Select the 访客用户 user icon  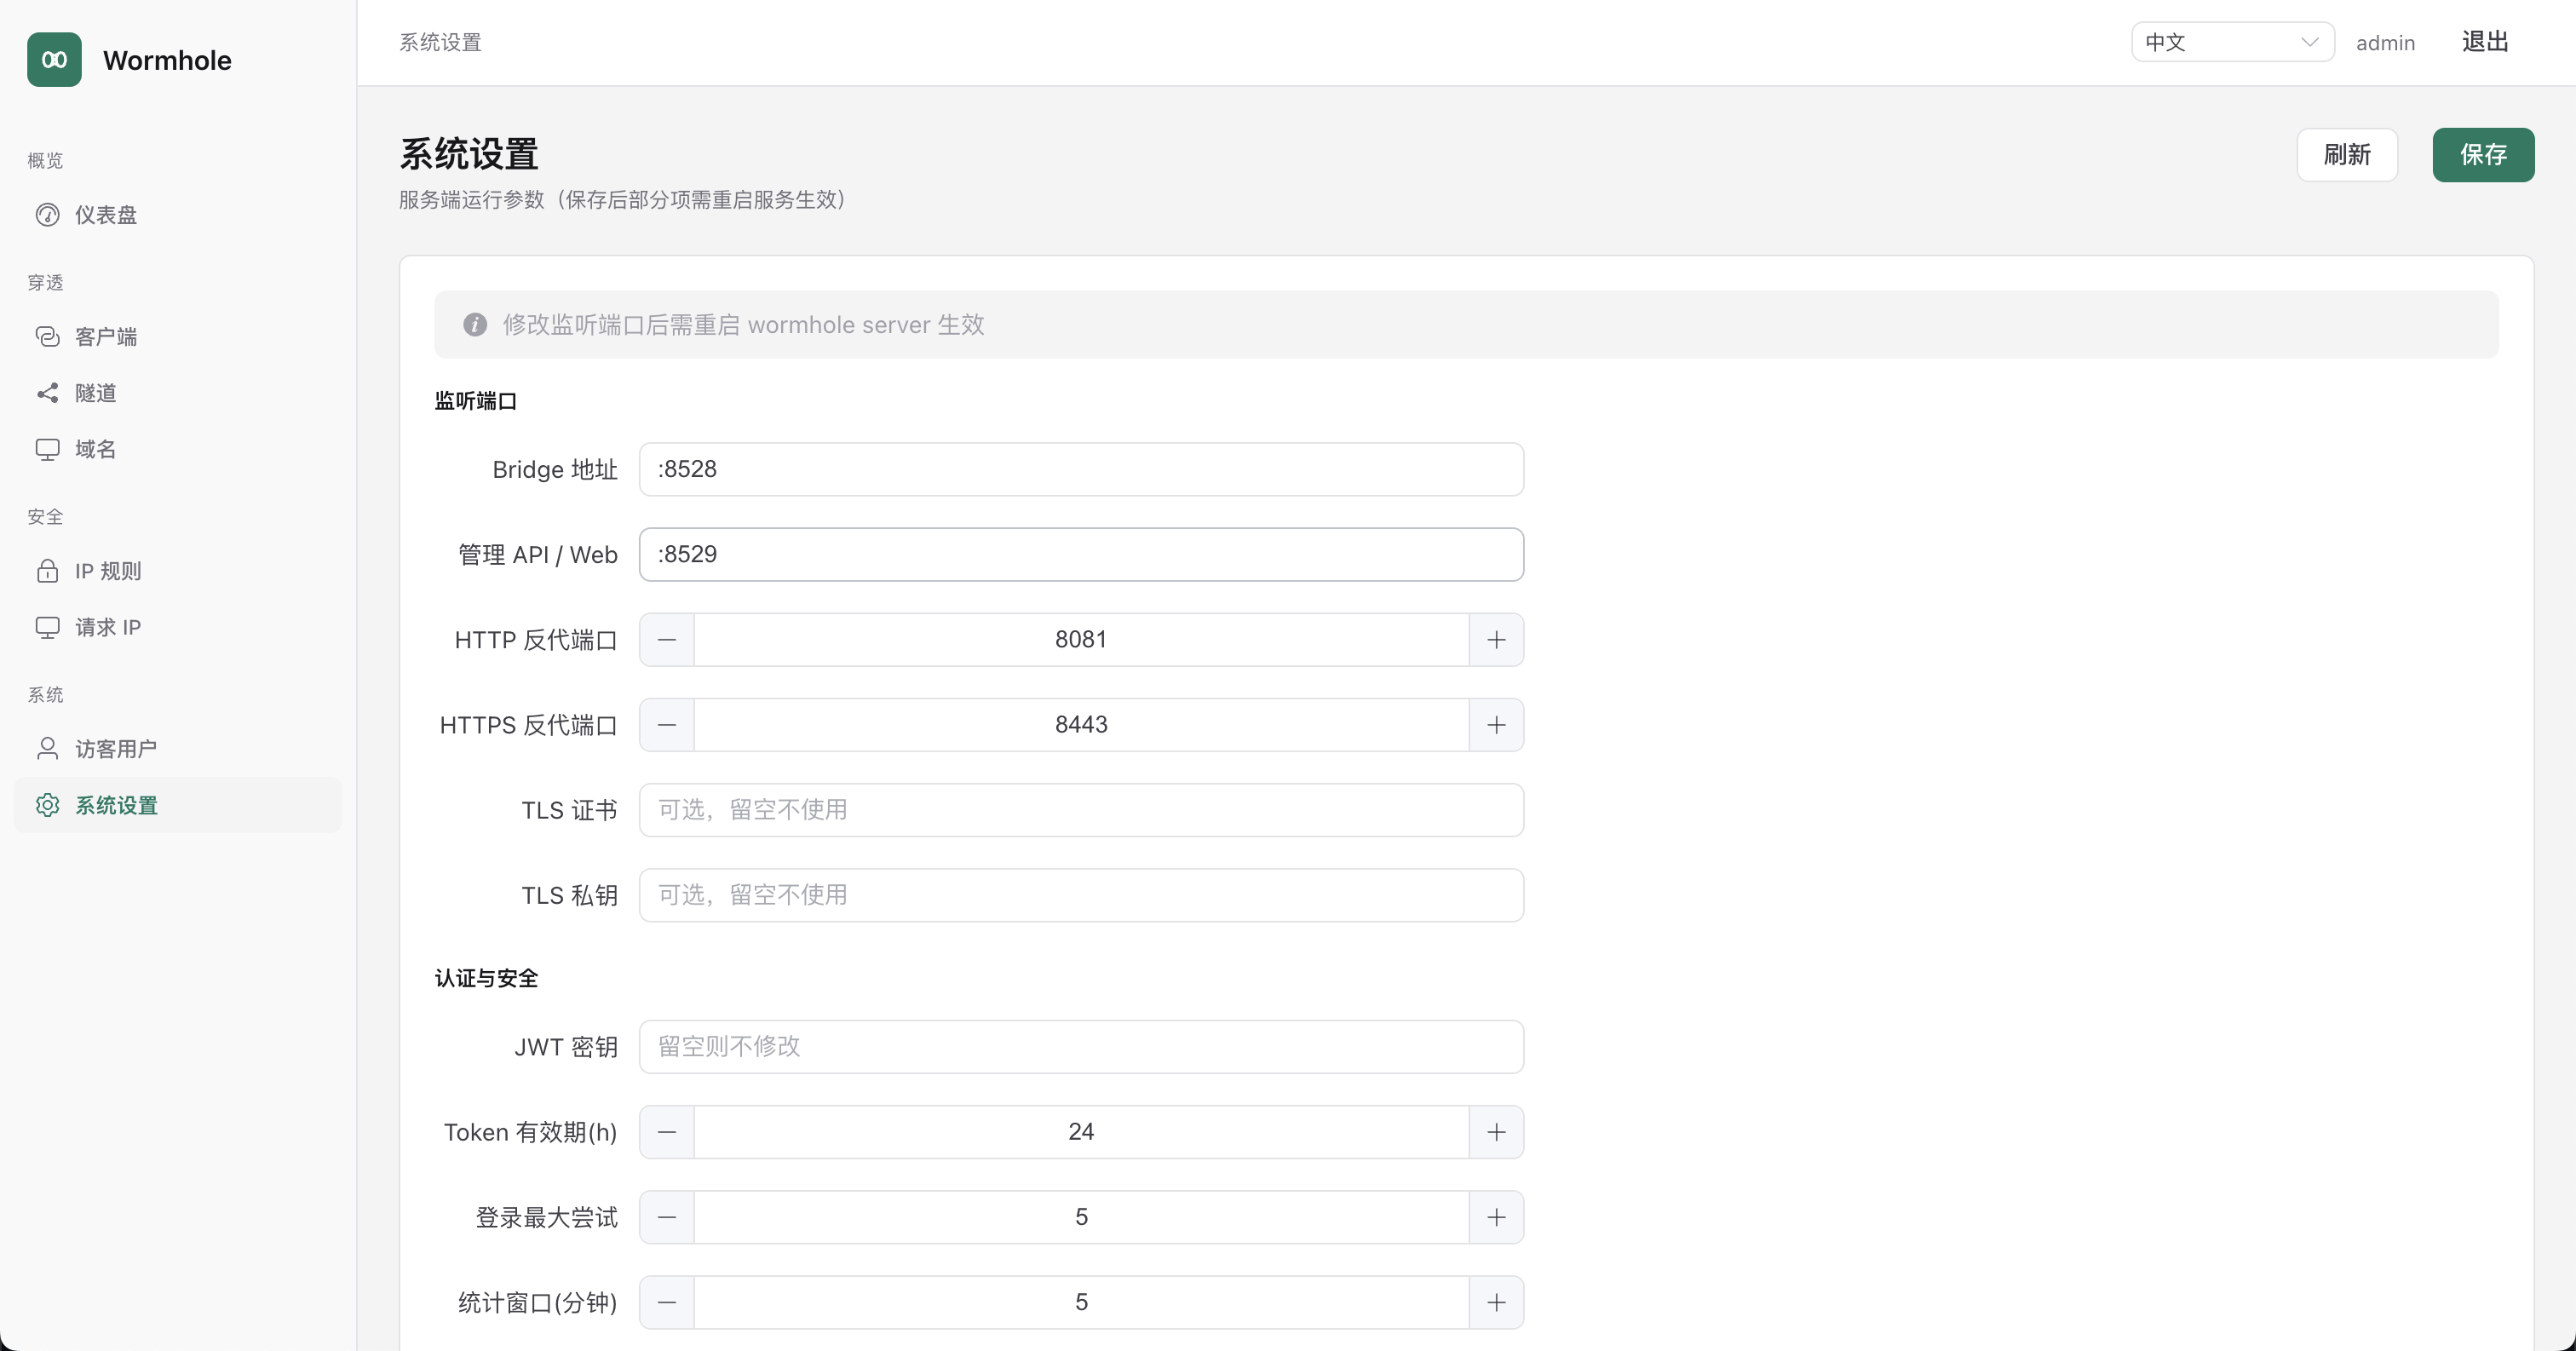47,749
